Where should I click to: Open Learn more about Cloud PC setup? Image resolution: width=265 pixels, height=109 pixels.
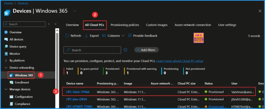click(180, 61)
